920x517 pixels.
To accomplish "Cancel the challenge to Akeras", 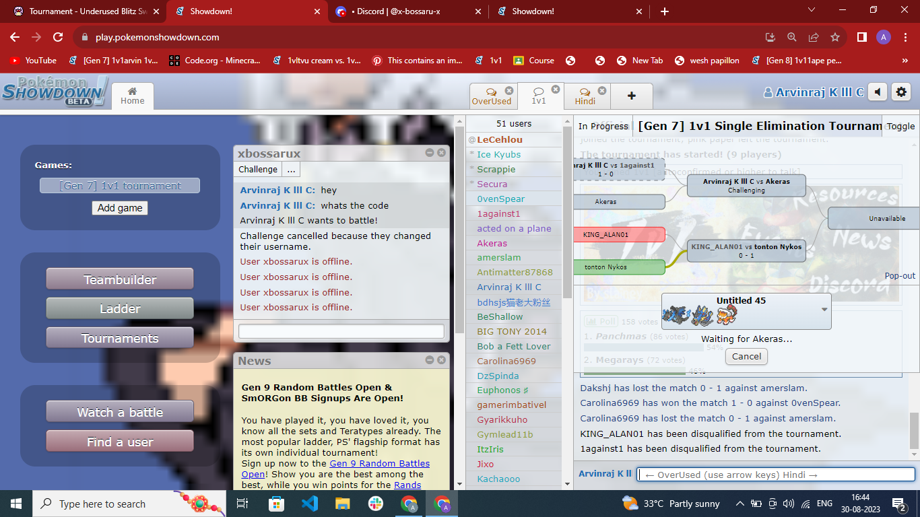I will pos(746,357).
